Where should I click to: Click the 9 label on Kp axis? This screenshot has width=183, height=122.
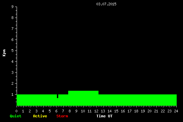pos(13,7)
